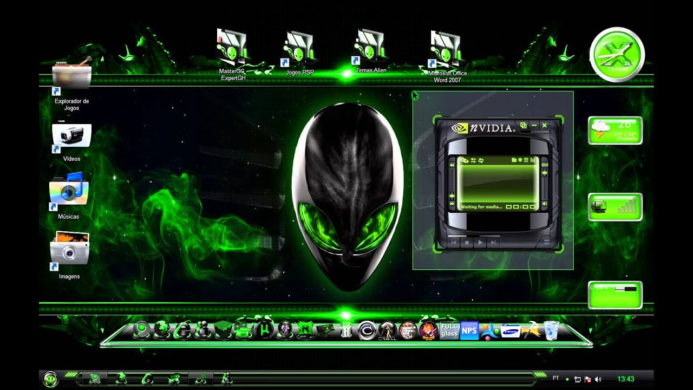Screen dimensions: 693x390
Task: Open the clock gadget with X logo
Action: coord(617,55)
